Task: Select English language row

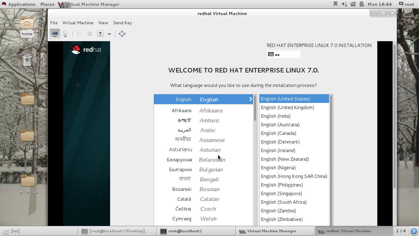Action: [203, 99]
